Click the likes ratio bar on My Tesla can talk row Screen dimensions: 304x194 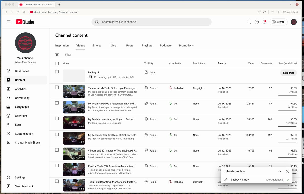pyautogui.click(x=287, y=142)
